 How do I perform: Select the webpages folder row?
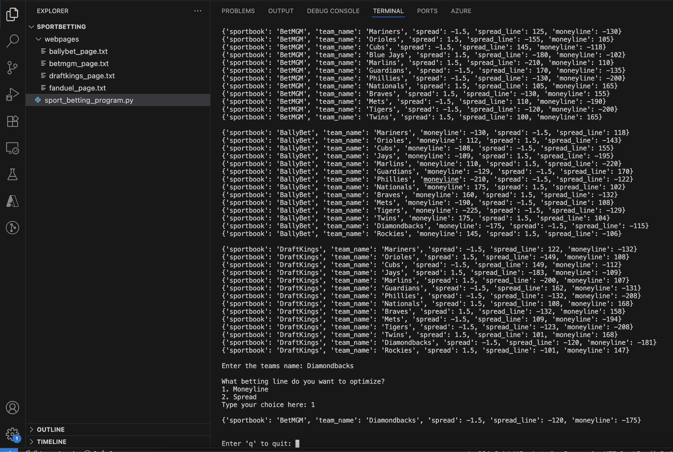(x=118, y=39)
